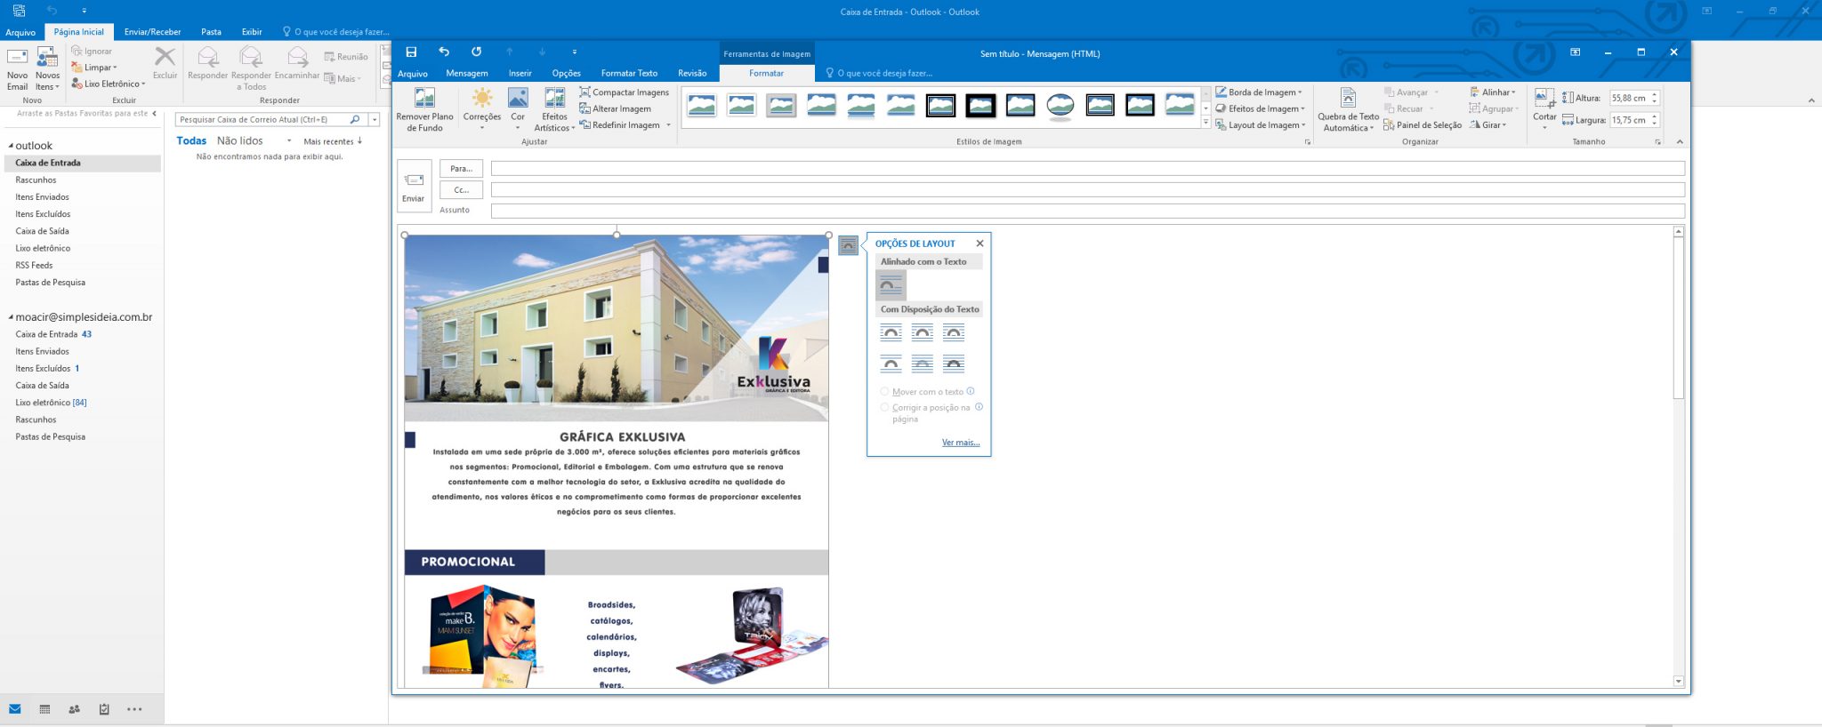Switch to the Formatar Texto tab
This screenshot has height=727, width=1822.
[x=629, y=74]
